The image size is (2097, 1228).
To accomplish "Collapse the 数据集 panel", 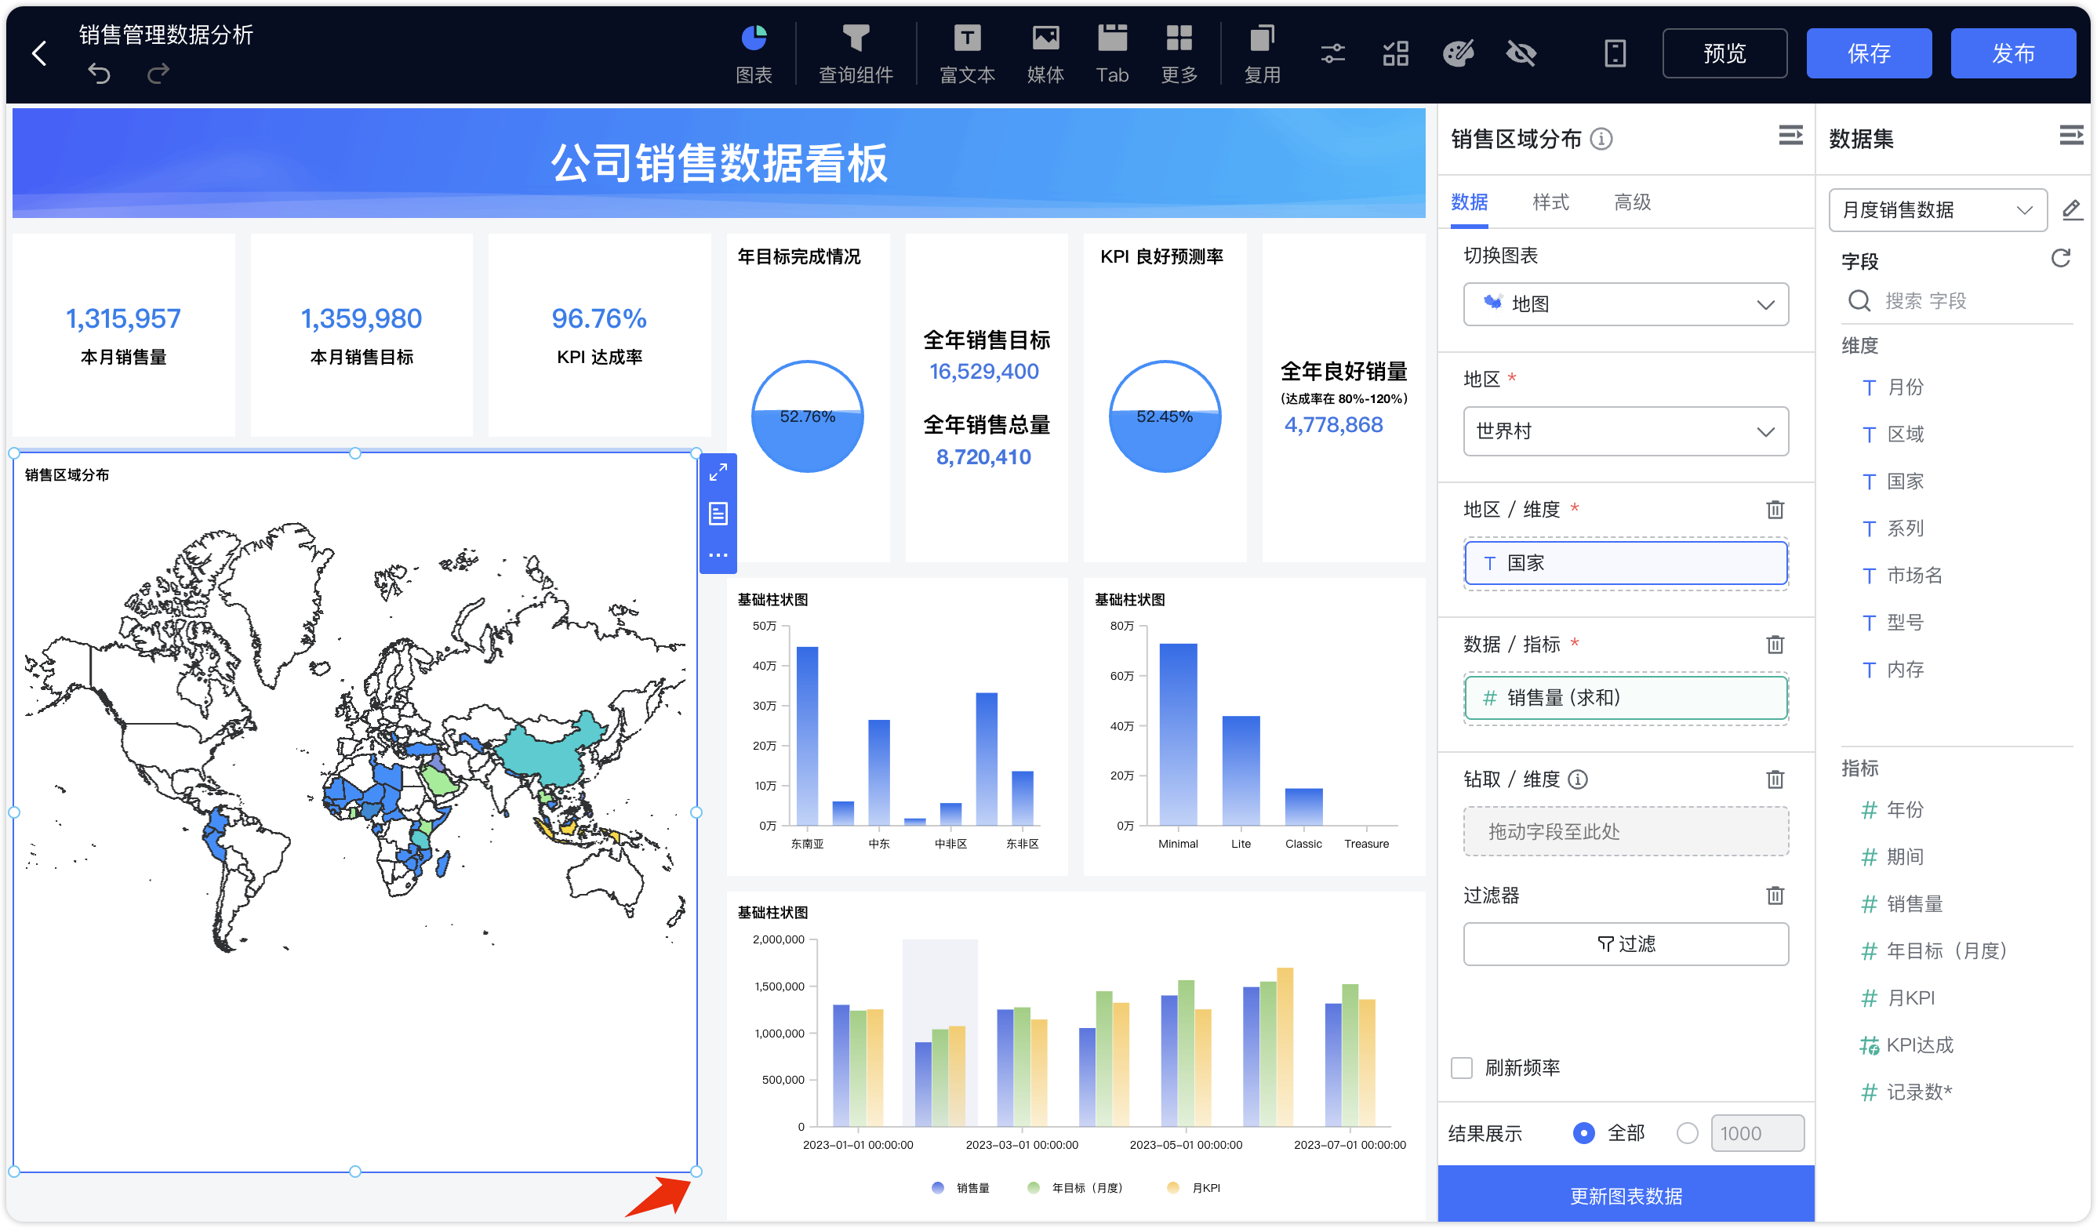I will click(x=2071, y=136).
